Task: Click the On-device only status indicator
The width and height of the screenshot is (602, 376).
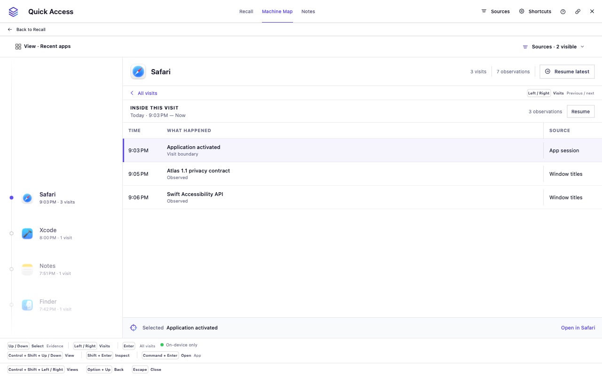Action: point(179,345)
